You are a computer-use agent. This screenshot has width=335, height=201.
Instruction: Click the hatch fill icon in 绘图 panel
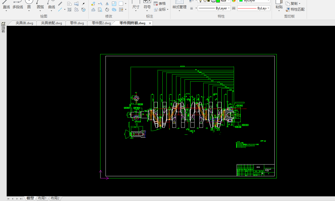(69, 10)
